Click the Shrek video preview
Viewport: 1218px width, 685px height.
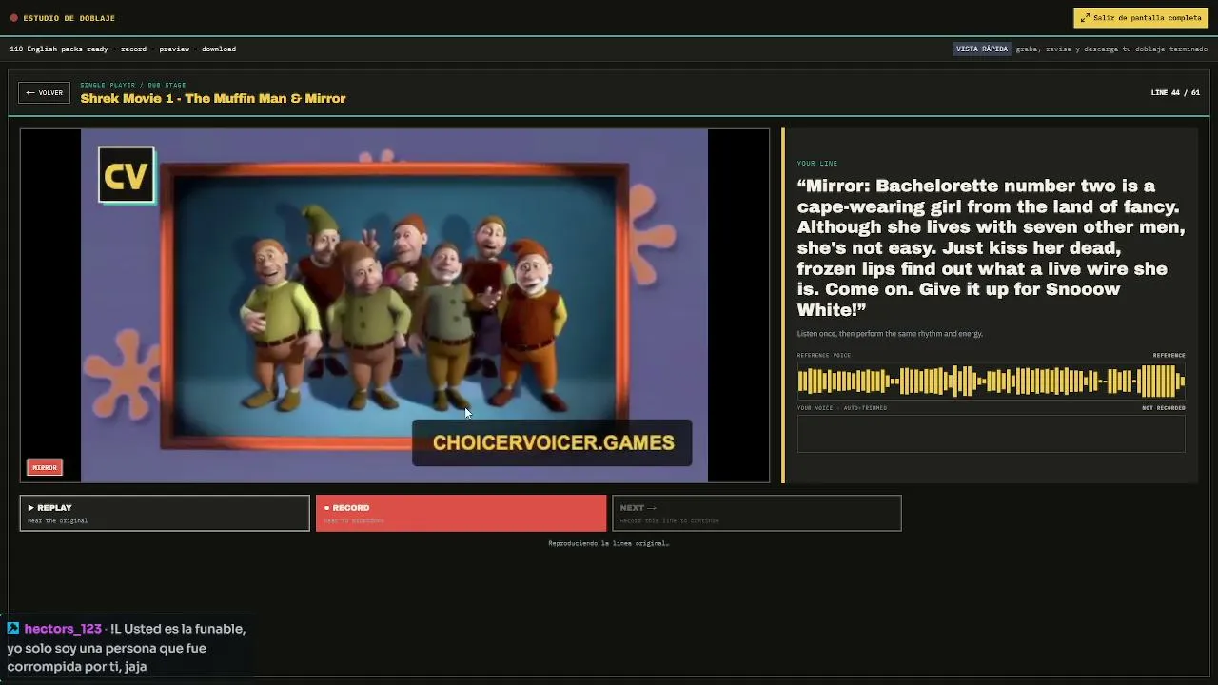pyautogui.click(x=395, y=305)
